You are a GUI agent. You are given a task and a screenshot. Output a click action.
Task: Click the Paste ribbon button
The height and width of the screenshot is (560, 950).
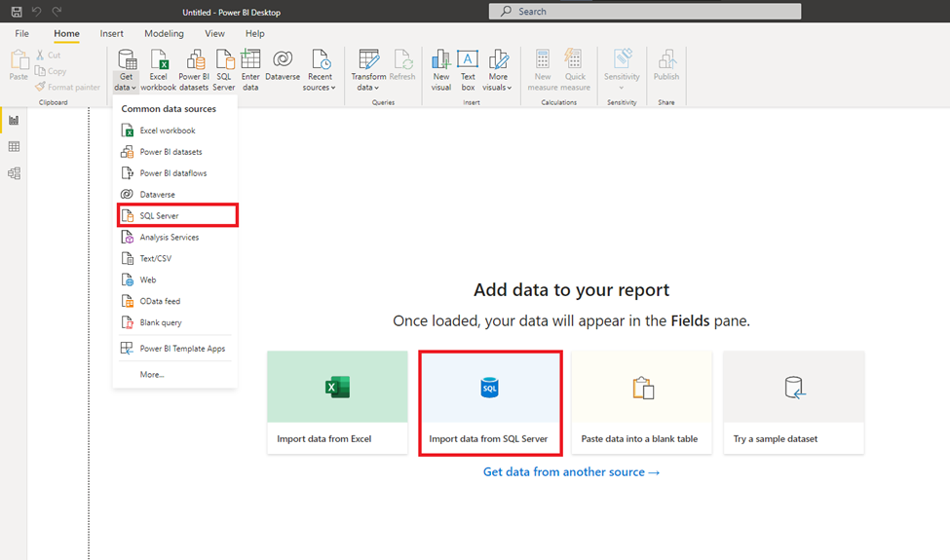(19, 65)
